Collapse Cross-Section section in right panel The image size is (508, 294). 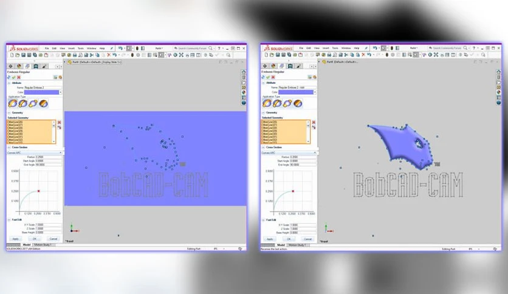click(264, 148)
